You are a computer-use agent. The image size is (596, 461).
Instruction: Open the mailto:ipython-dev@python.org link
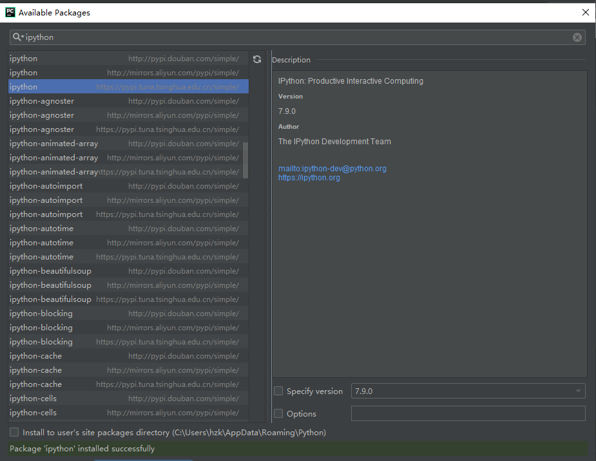(x=332, y=169)
